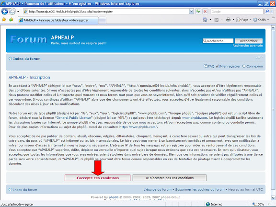Viewport: 276px width, 207px height.
Task: Click inside the Recherche forum search field
Action: click(218, 41)
